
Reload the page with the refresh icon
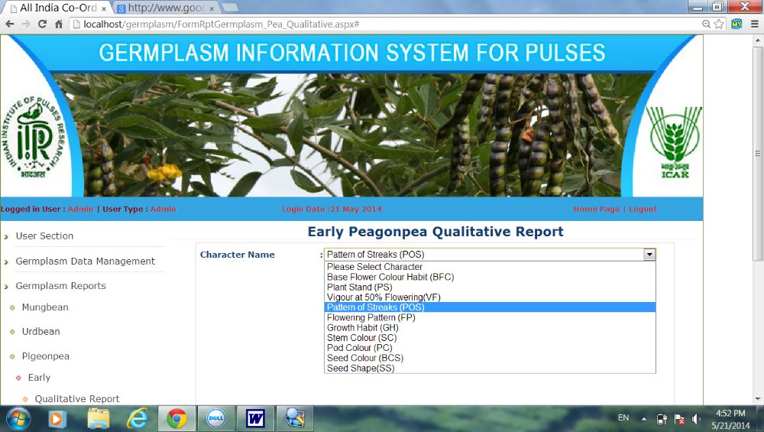point(42,24)
